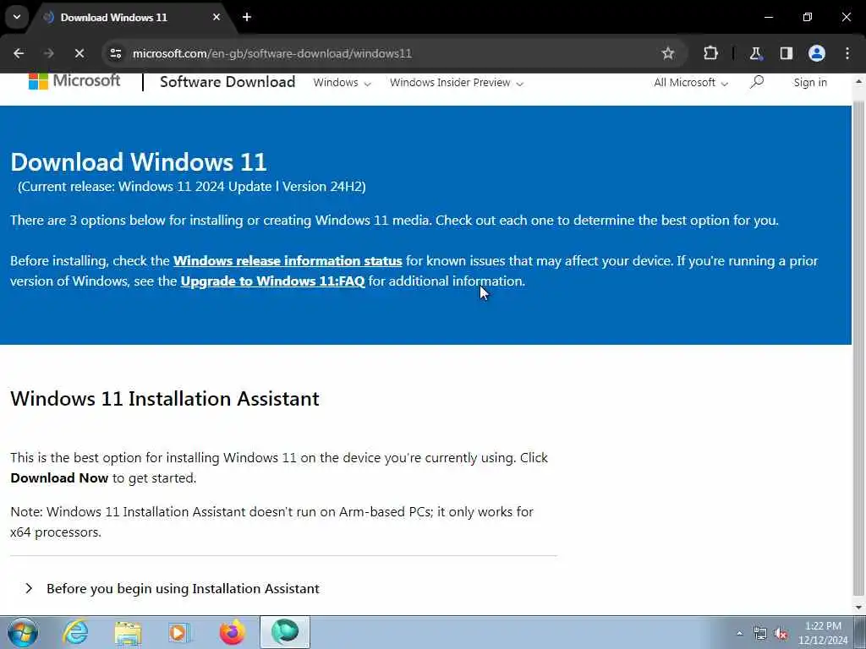Close the Download Windows 11 tab
Viewport: 866px width, 649px height.
point(216,17)
